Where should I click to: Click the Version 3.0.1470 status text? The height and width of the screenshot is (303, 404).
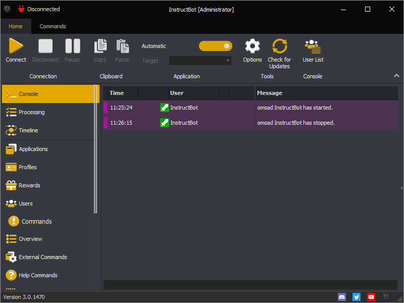24,297
